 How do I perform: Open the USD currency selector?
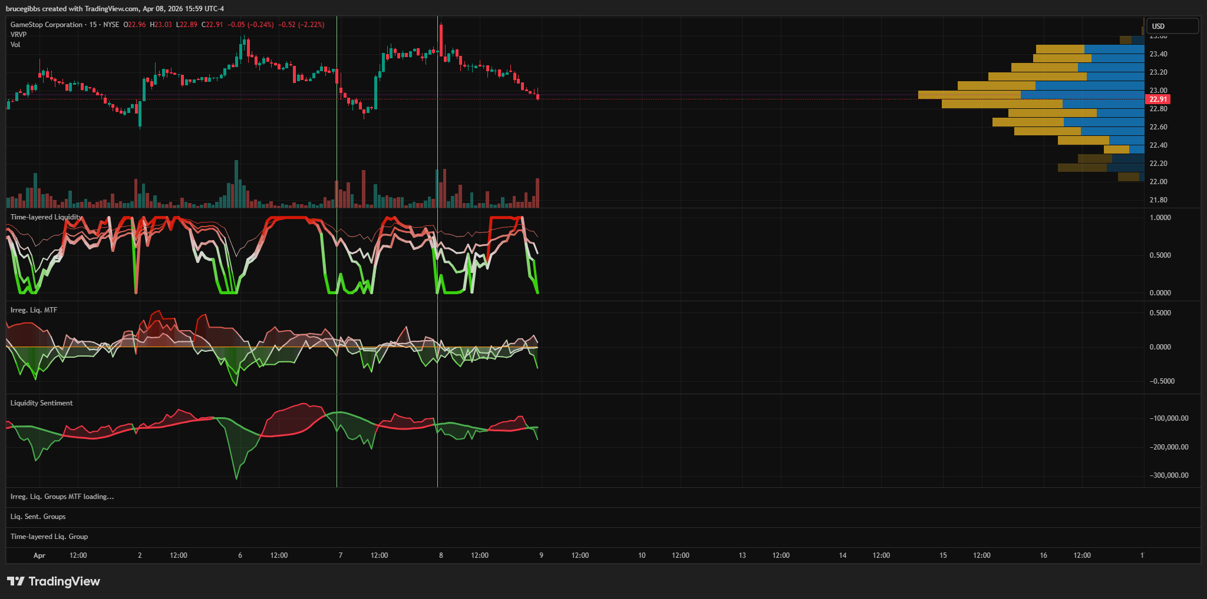[x=1172, y=26]
